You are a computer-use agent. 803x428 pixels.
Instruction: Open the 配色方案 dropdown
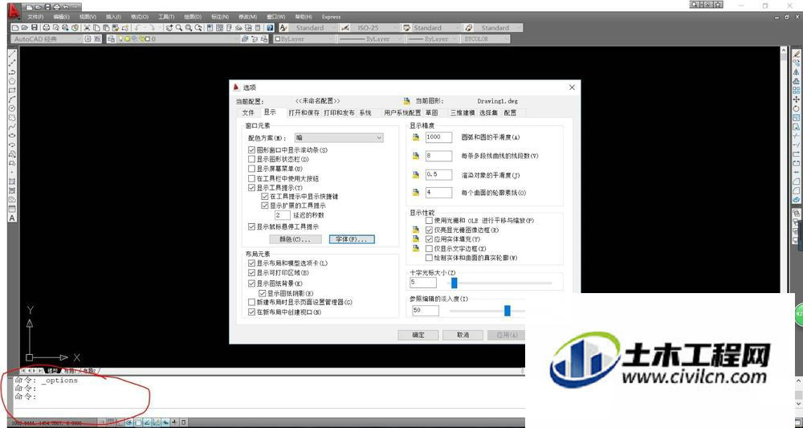[x=339, y=138]
